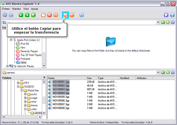Open the Home page icon
Image resolution: width=177 pixels, height=125 pixels.
(x=166, y=15)
